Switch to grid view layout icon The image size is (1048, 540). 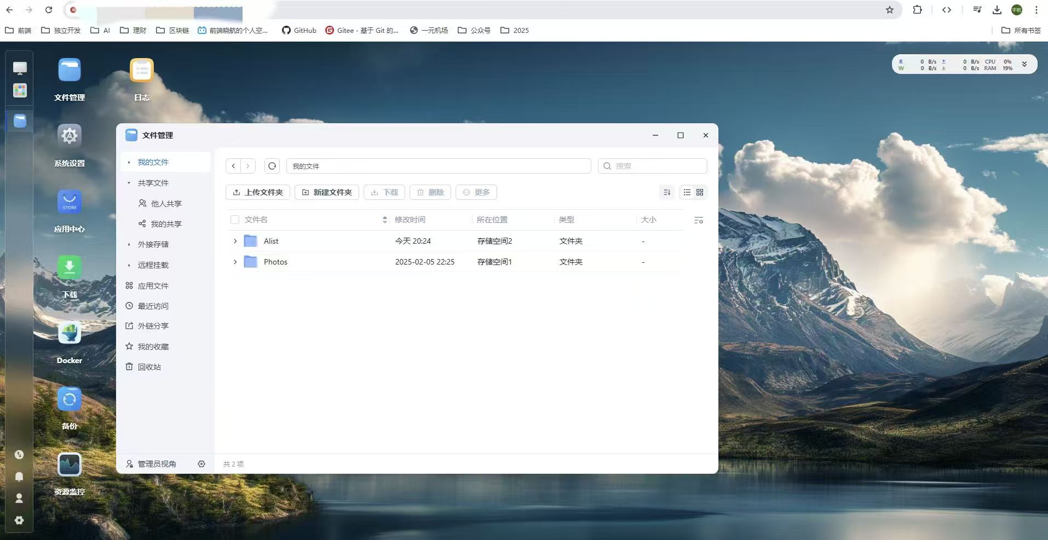pos(700,192)
